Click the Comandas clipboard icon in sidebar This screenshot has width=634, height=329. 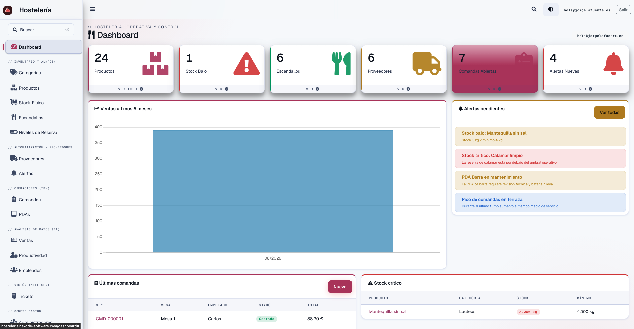[14, 199]
